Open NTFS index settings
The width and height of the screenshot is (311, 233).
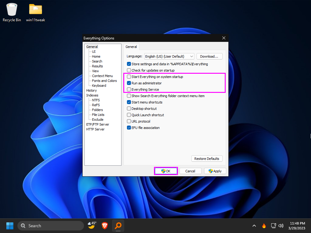pyautogui.click(x=96, y=100)
